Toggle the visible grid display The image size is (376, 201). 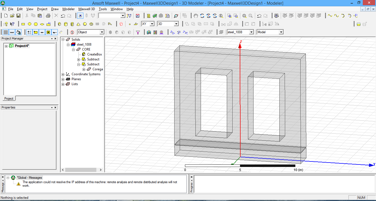pyautogui.click(x=5, y=32)
